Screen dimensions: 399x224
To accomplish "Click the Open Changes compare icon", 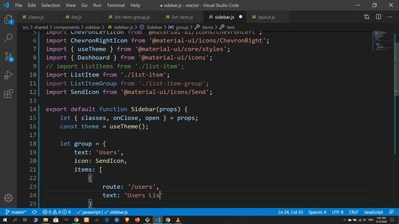I will click(367, 17).
